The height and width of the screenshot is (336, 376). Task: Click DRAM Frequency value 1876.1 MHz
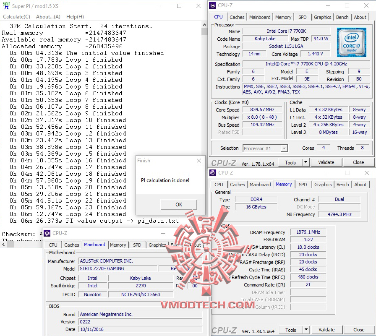click(308, 232)
